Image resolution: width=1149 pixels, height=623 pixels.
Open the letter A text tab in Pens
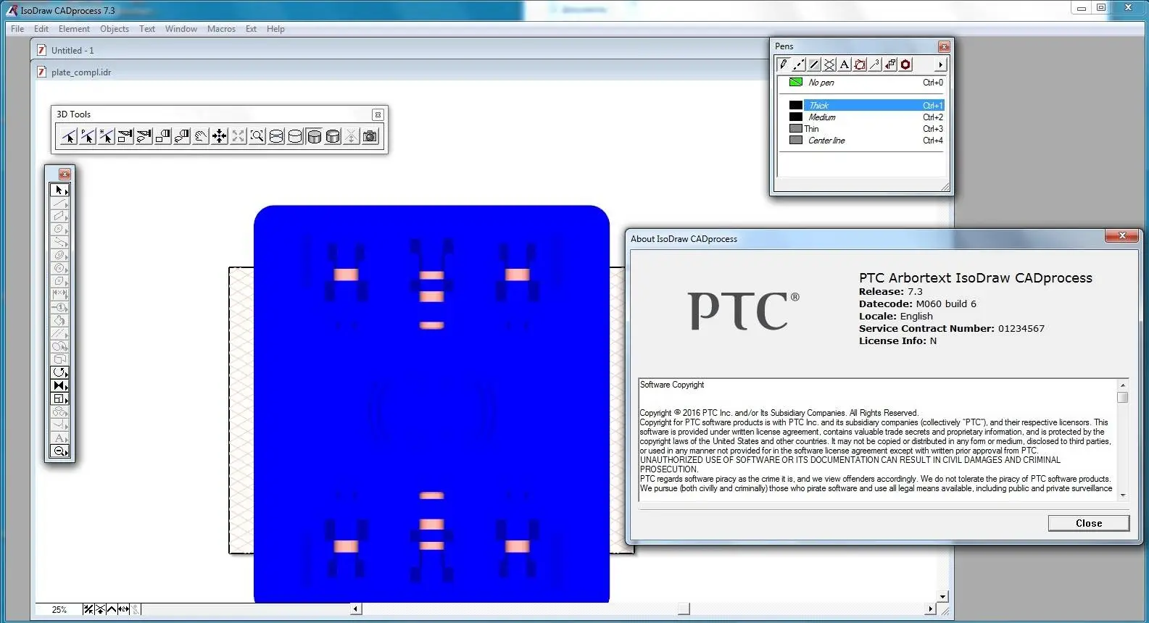coord(845,64)
